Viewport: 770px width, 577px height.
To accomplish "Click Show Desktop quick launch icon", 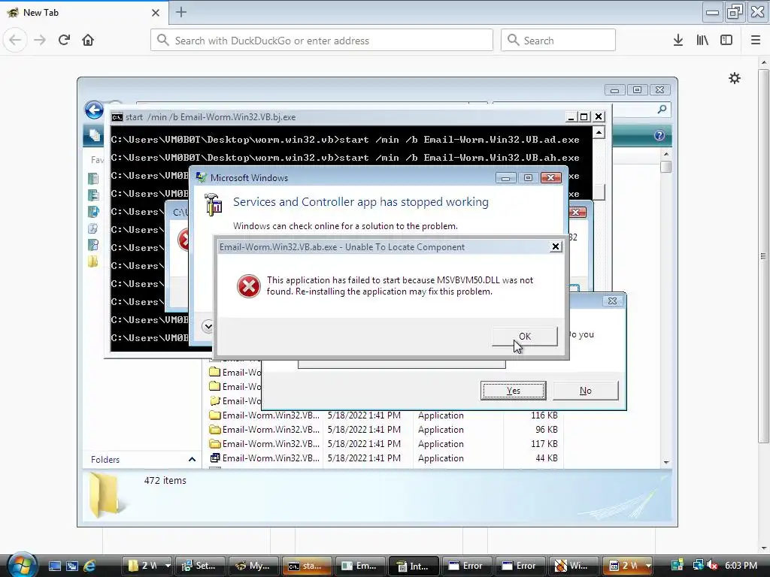I will click(54, 566).
